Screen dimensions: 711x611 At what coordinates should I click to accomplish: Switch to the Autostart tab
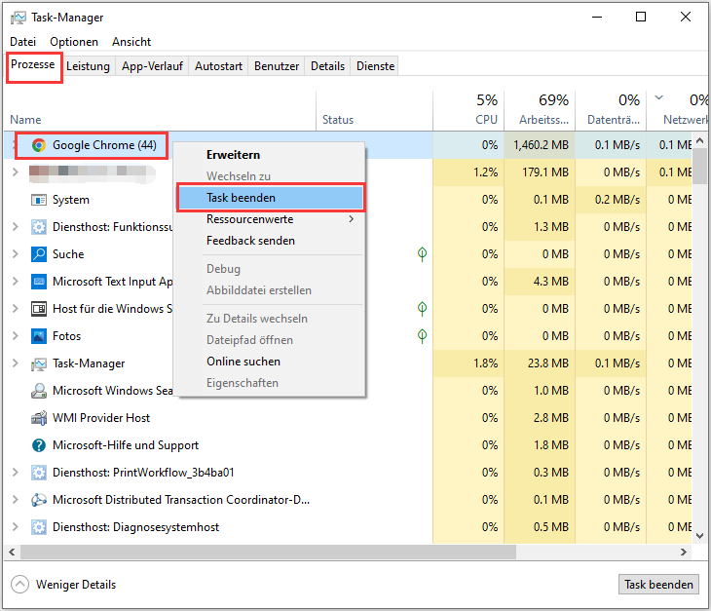point(218,66)
